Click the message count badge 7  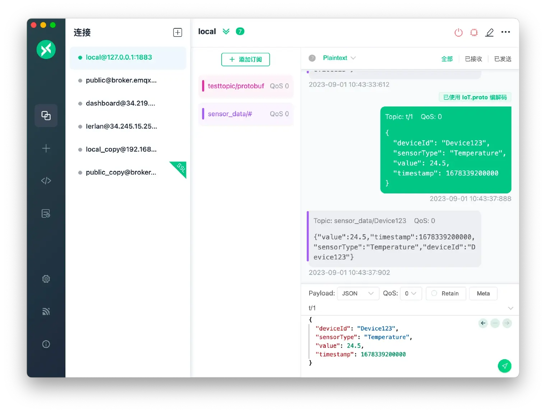coord(240,32)
